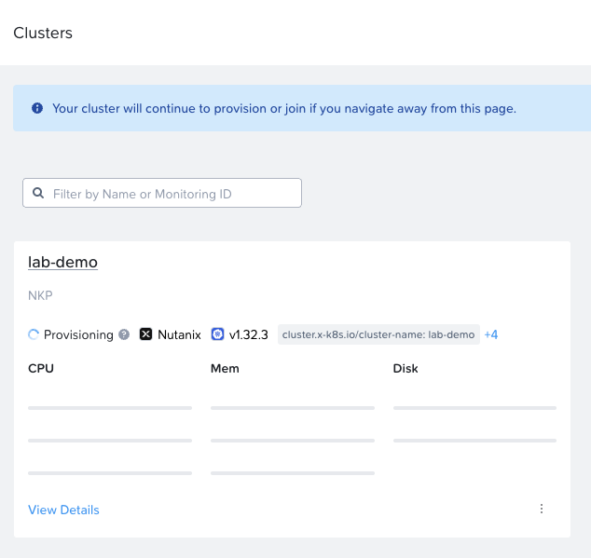Screen dimensions: 591x558
Task: Open the lab-demo cluster name link
Action: 63,263
